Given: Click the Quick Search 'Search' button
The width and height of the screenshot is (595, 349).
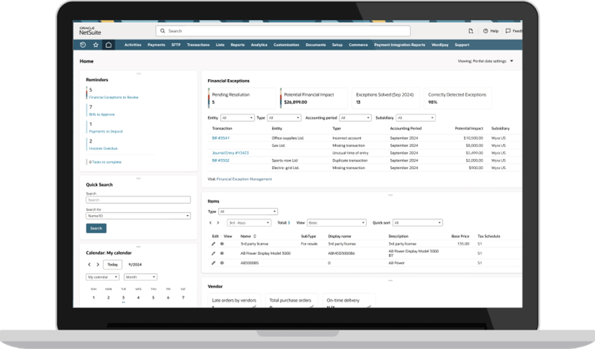Looking at the screenshot, I should click(96, 228).
